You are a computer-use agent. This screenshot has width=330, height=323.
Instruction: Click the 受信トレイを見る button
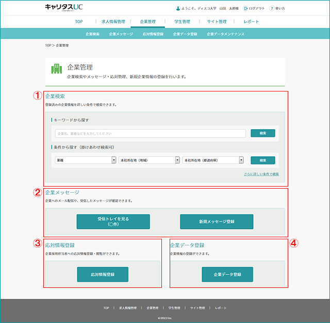point(113,222)
